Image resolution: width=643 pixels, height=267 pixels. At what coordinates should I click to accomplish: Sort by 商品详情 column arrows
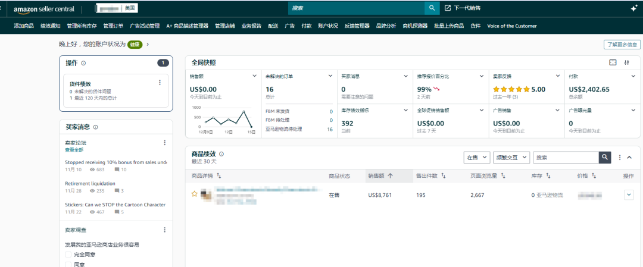[219, 175]
